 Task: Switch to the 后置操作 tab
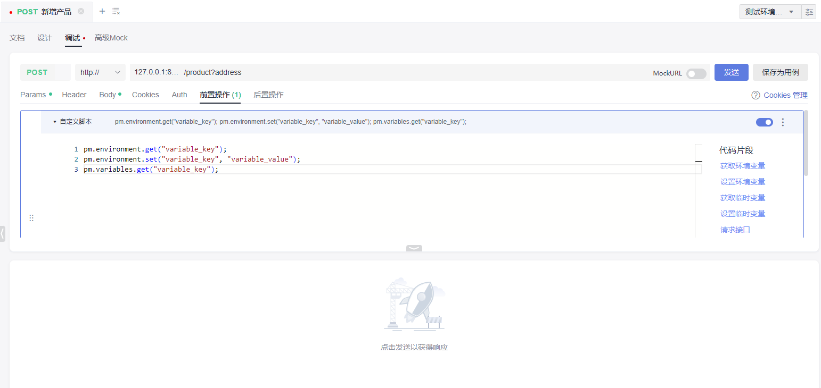pyautogui.click(x=268, y=95)
